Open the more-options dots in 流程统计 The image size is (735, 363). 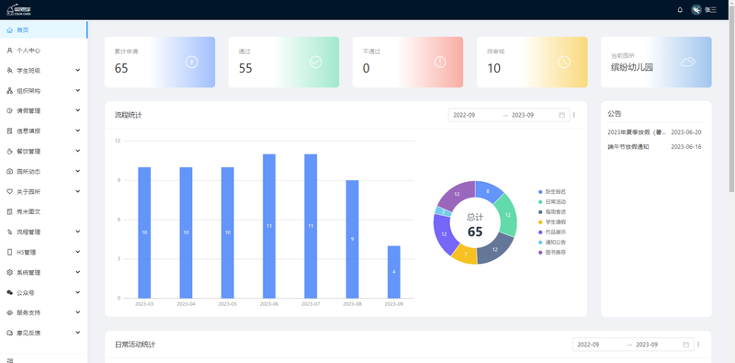coord(574,115)
